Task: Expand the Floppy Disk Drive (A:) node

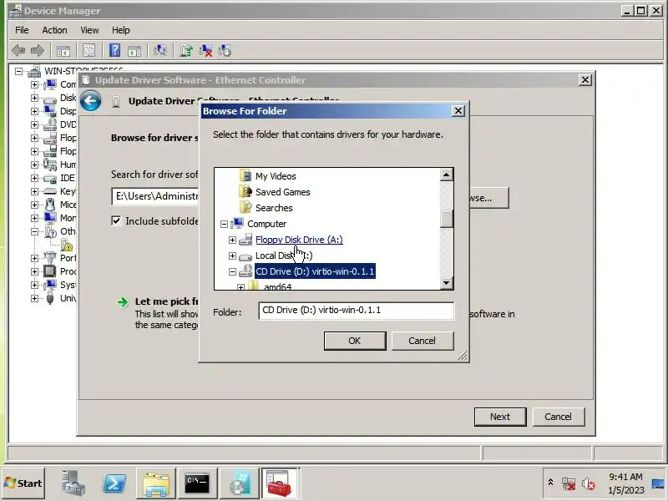Action: (232, 240)
